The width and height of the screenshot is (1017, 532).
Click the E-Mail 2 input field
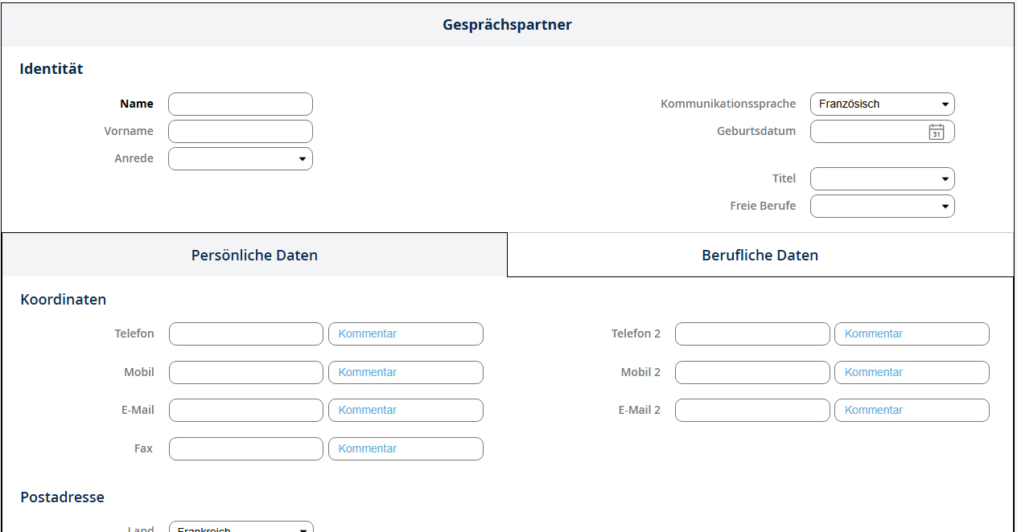pos(751,411)
